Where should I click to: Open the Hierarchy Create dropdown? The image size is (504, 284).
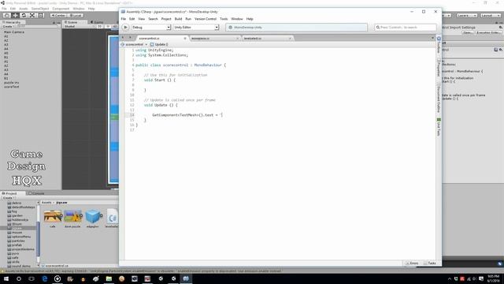pyautogui.click(x=8, y=26)
